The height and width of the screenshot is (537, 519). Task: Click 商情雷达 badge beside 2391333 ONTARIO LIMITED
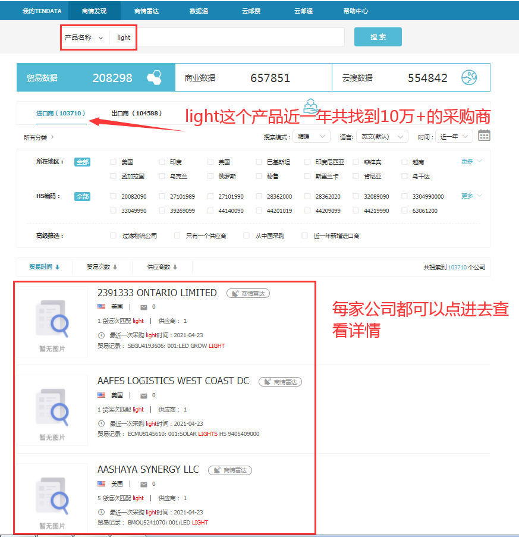(x=249, y=293)
